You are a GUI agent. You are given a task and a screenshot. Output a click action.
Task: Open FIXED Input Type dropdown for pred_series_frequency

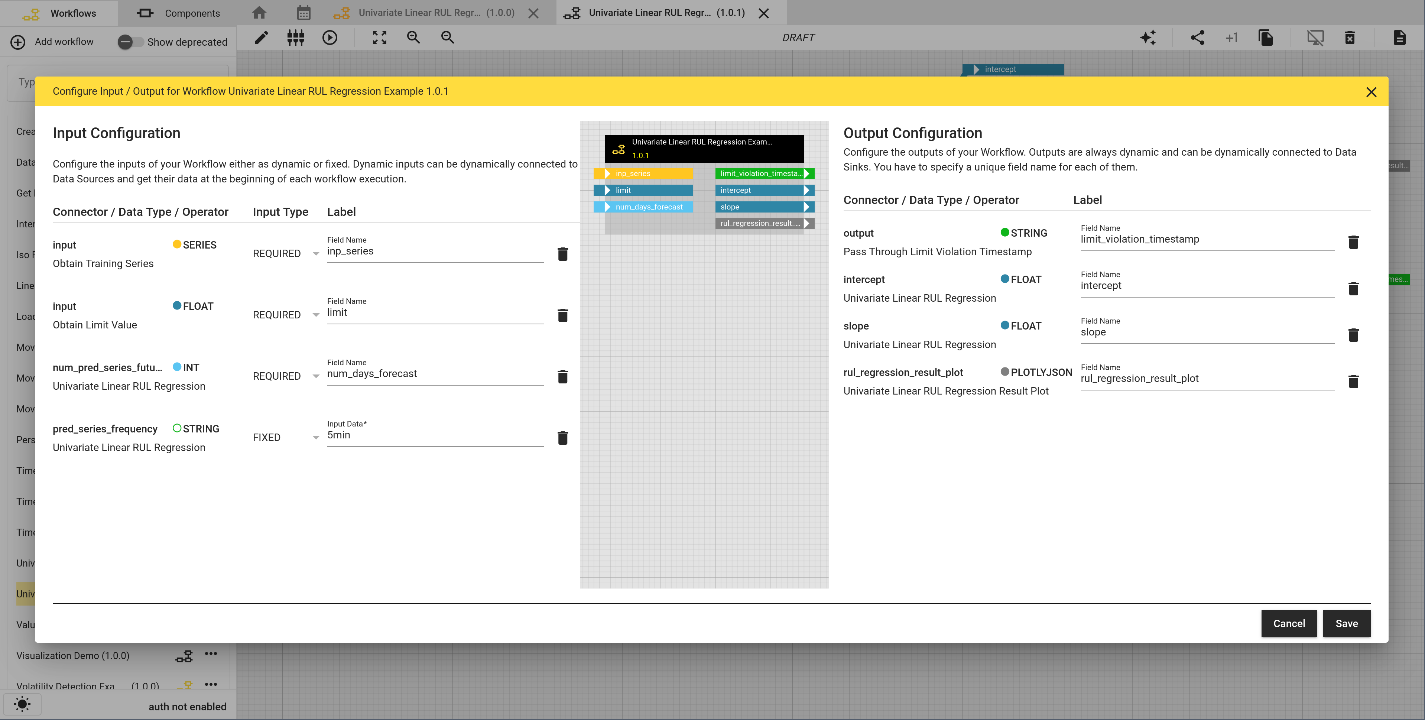coord(286,437)
